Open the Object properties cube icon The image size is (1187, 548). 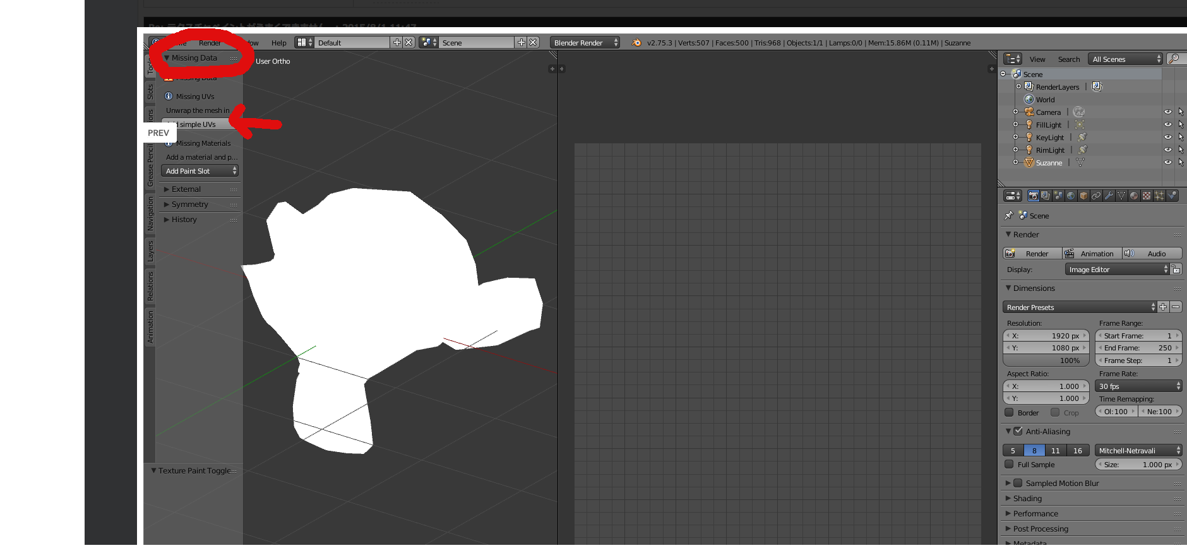click(x=1083, y=196)
